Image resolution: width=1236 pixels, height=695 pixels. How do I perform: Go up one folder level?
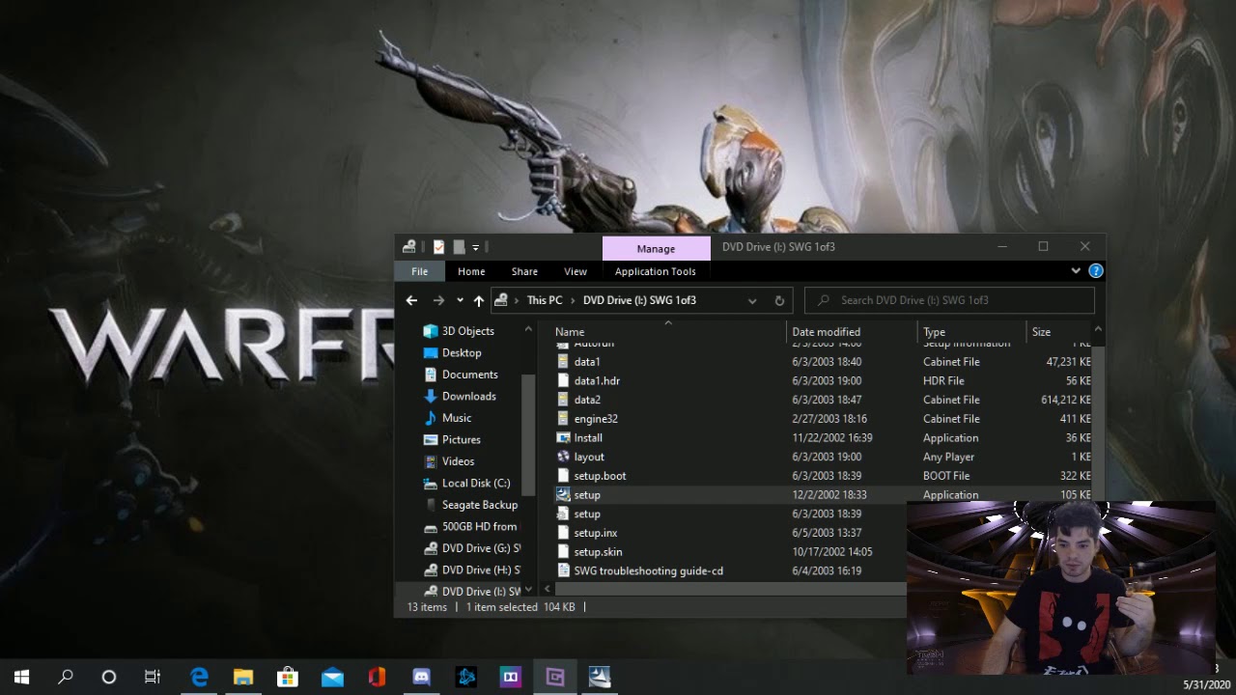point(478,300)
